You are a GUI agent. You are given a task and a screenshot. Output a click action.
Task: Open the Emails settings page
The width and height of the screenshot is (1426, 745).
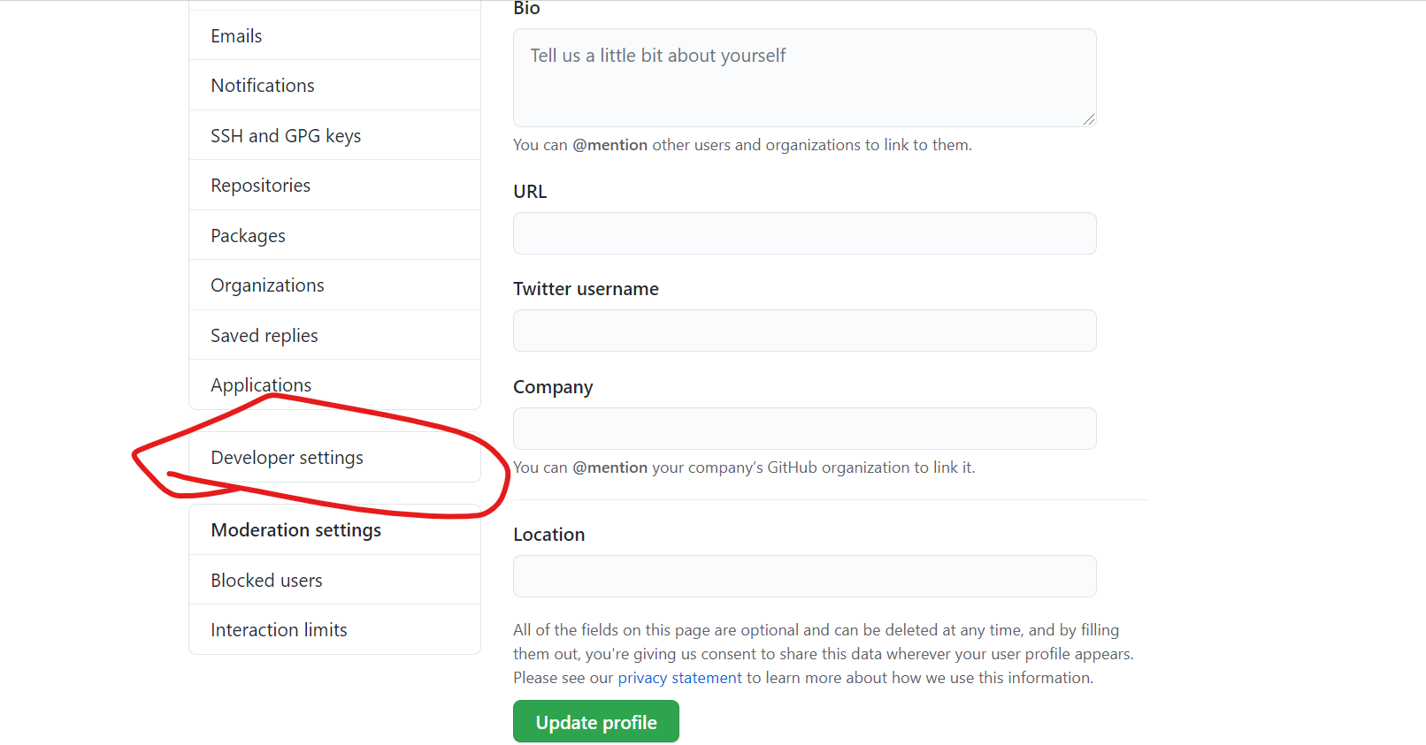coord(334,35)
